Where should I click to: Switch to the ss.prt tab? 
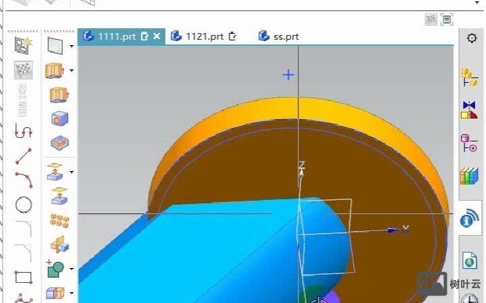(279, 36)
